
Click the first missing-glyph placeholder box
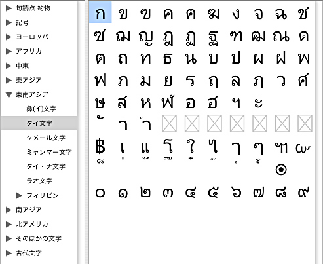click(169, 124)
